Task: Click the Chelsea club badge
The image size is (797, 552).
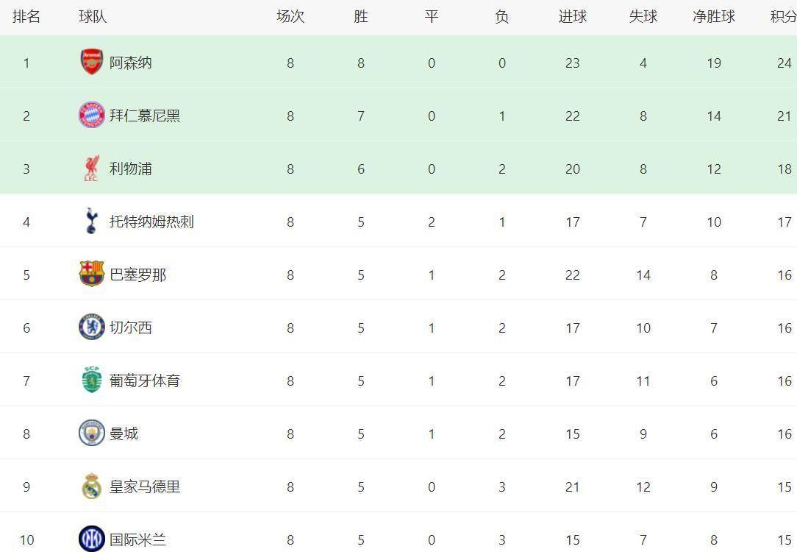Action: pos(91,328)
